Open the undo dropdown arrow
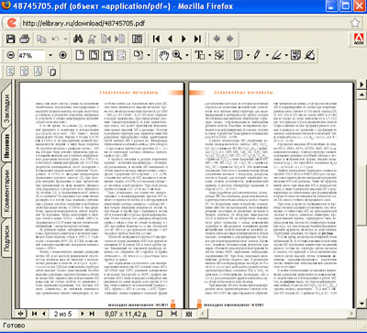This screenshot has width=367, height=333. pos(65,39)
